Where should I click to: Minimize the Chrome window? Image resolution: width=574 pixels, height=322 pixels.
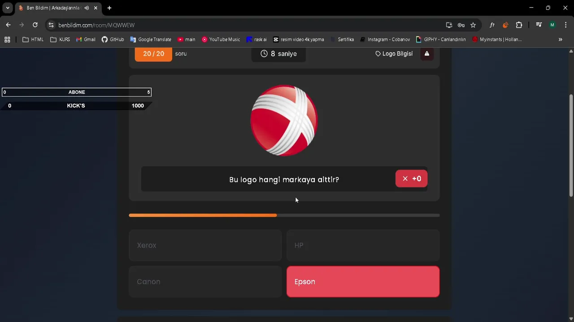531,8
